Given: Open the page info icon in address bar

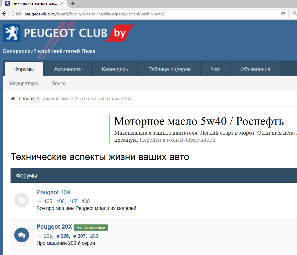Looking at the screenshot, I should click(x=12, y=14).
